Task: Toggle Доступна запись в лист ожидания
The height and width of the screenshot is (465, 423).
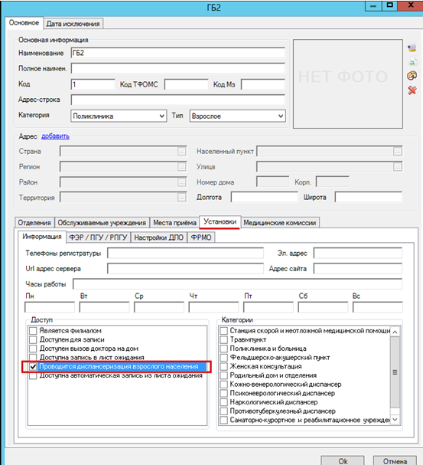Action: 33,357
